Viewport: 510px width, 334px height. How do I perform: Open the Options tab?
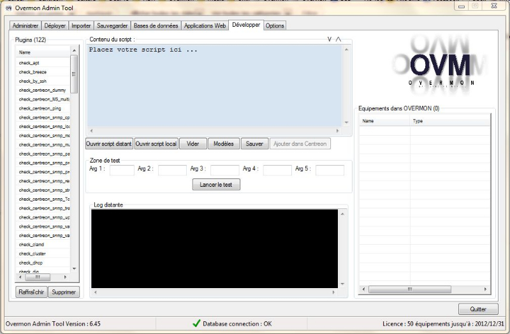point(275,25)
